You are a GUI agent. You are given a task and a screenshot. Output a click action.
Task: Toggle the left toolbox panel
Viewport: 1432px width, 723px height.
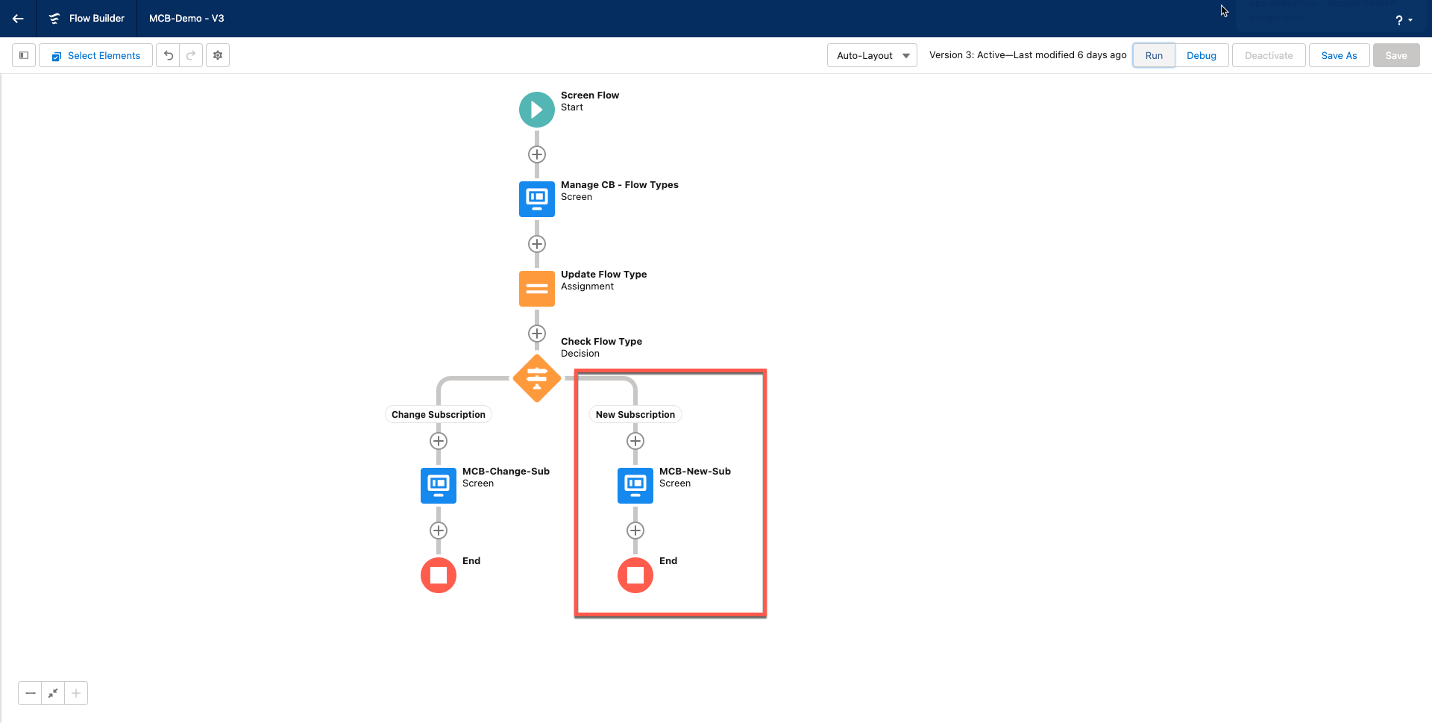pyautogui.click(x=24, y=55)
